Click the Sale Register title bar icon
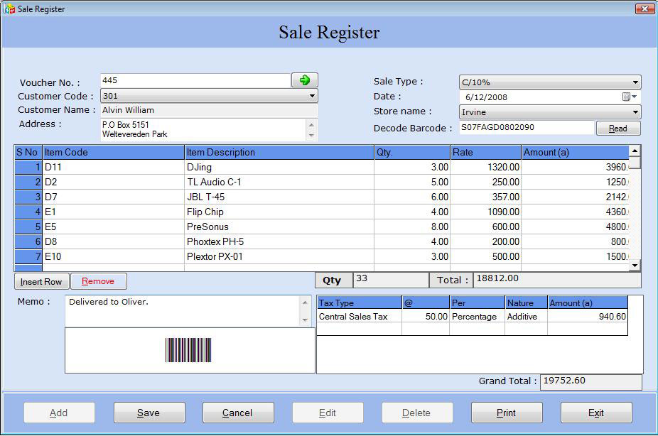 [x=10, y=9]
